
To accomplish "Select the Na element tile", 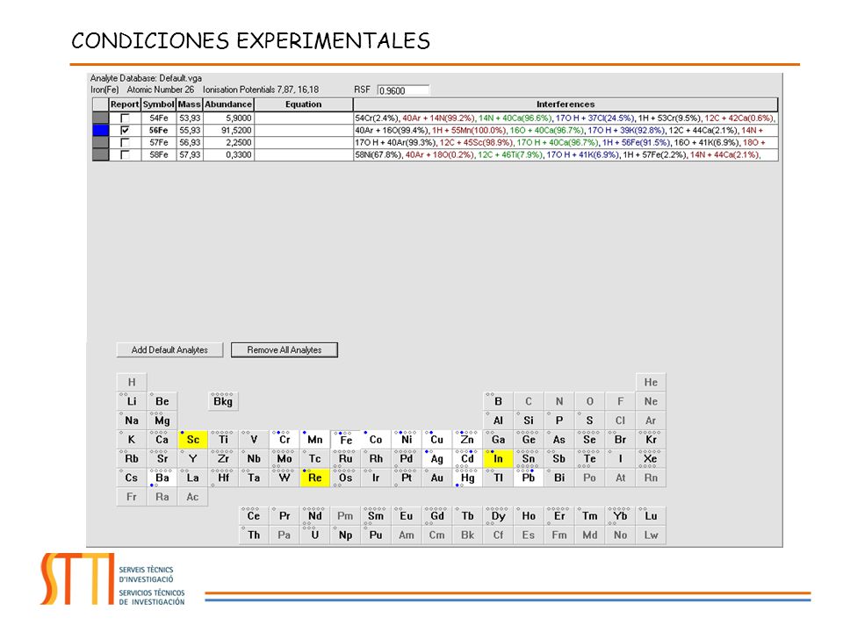I will point(132,420).
